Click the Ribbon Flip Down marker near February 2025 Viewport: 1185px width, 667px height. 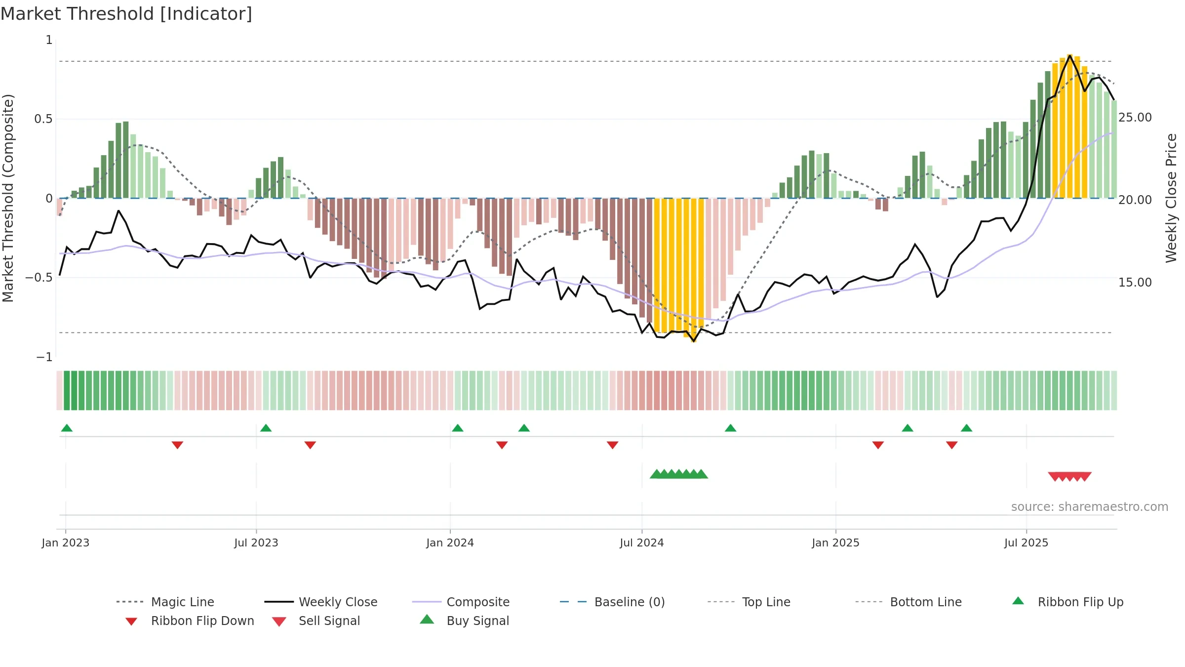pyautogui.click(x=878, y=445)
